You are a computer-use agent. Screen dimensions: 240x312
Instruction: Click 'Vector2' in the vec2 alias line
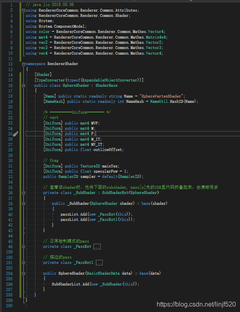[153, 43]
